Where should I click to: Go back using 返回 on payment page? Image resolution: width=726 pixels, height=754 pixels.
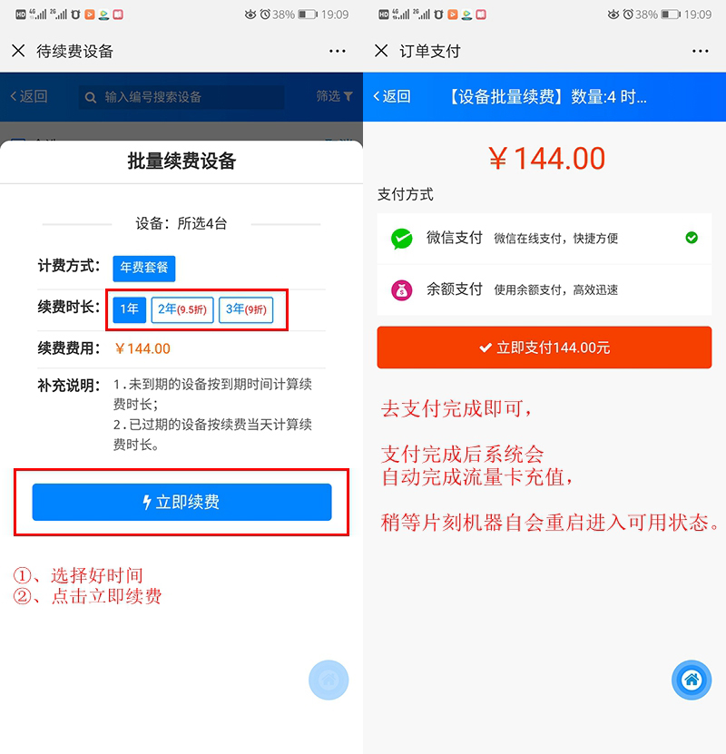(392, 96)
